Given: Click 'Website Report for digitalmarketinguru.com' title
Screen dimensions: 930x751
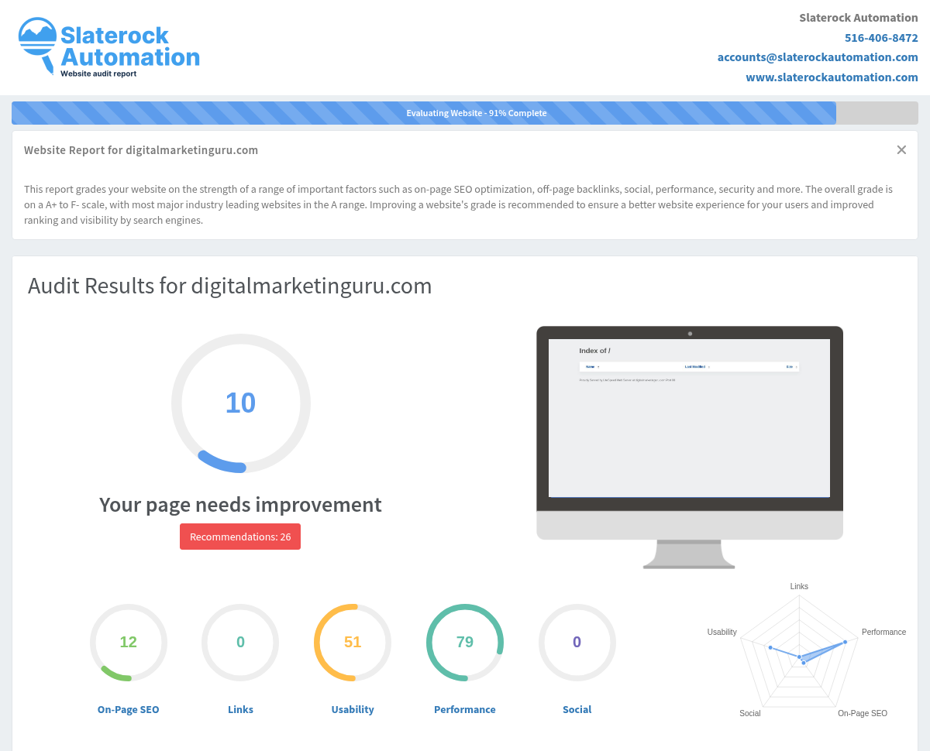Looking at the screenshot, I should 141,150.
